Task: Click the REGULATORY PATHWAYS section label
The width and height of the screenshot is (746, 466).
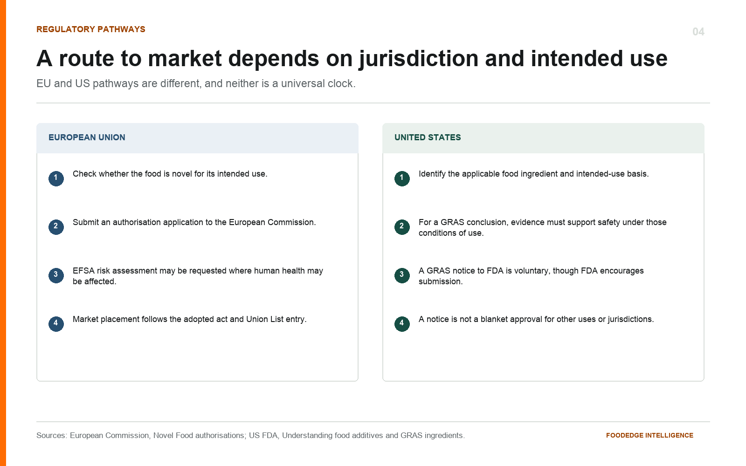Action: click(x=91, y=29)
